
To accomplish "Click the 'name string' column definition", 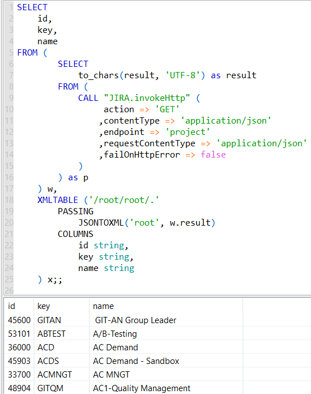I will coord(106,268).
